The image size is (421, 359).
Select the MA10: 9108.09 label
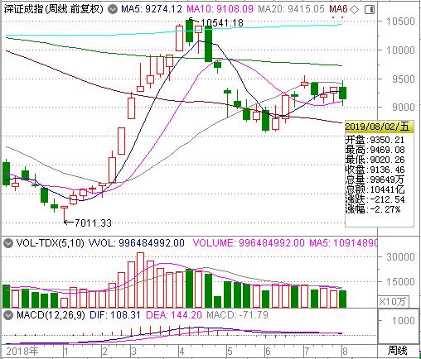[x=220, y=9]
